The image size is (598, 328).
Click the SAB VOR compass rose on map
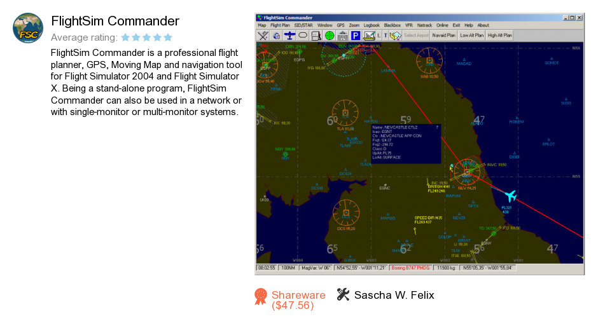coord(429,60)
